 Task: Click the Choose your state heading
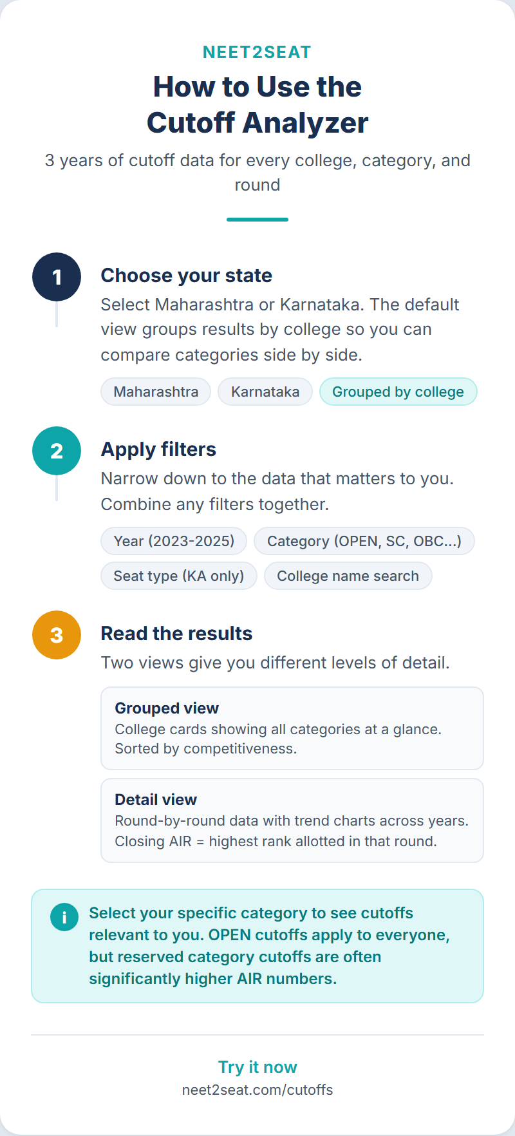pos(187,276)
